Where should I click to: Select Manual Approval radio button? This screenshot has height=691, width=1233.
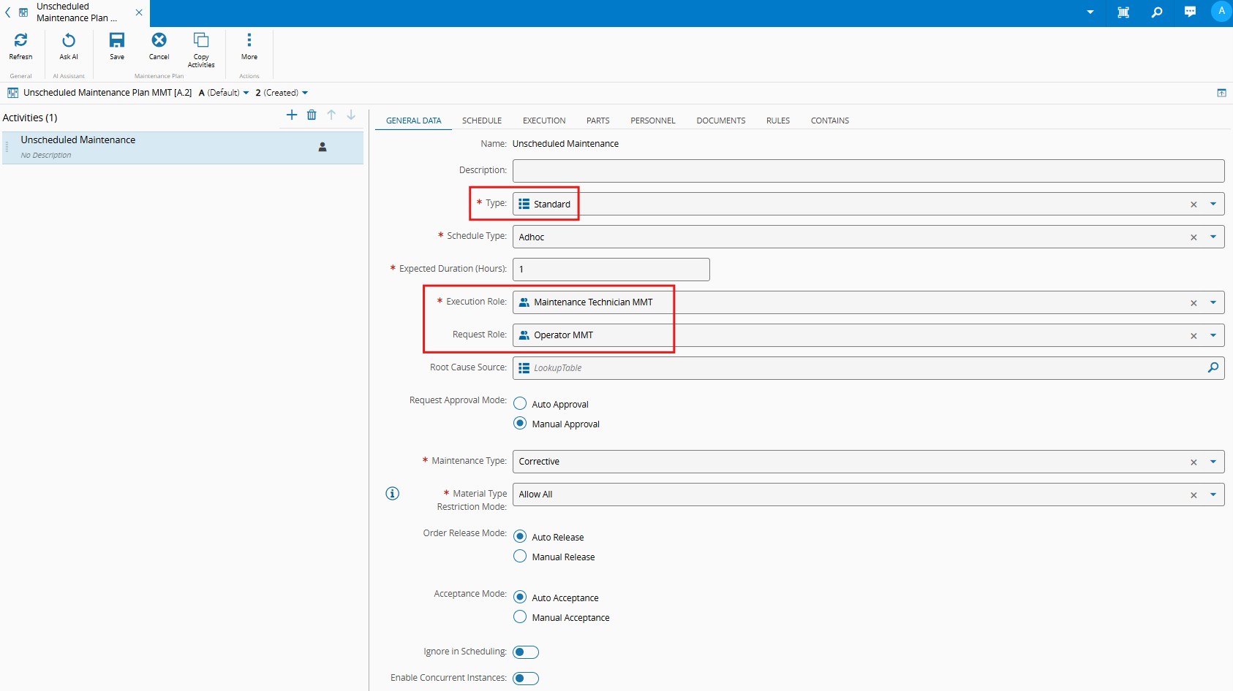(520, 423)
